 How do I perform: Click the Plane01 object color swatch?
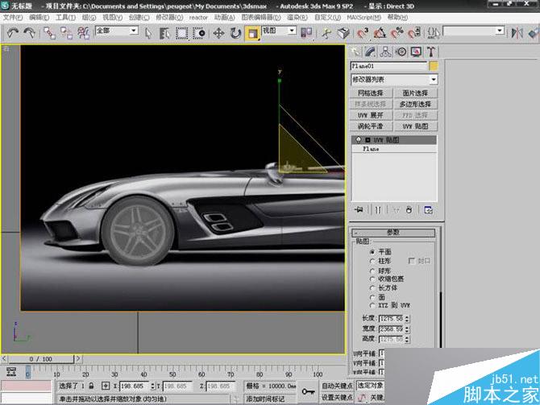[433, 66]
